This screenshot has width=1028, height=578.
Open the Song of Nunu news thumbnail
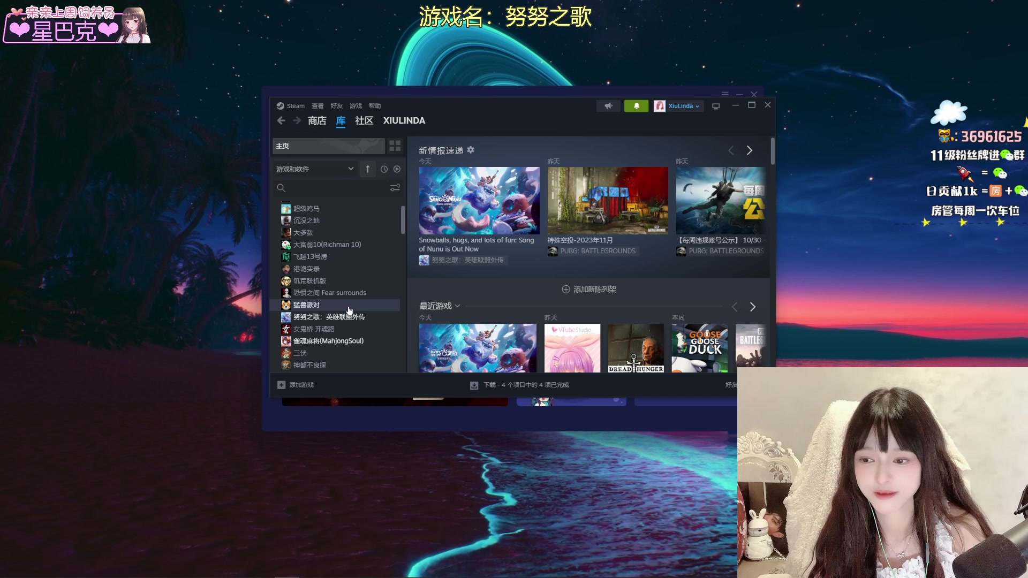(x=479, y=200)
